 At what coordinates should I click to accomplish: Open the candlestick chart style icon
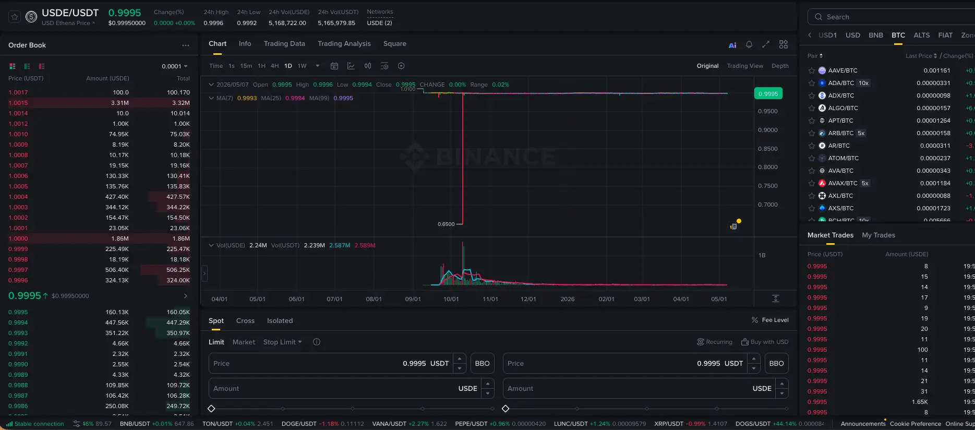368,66
